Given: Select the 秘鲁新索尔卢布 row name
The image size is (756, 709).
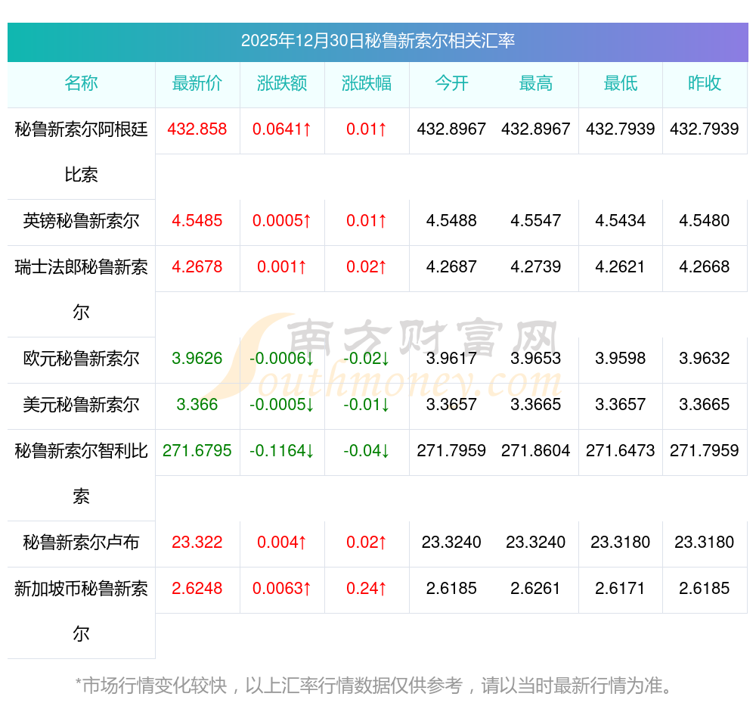Looking at the screenshot, I should pos(81,543).
